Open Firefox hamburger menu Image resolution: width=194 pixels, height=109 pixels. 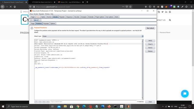(191, 7)
